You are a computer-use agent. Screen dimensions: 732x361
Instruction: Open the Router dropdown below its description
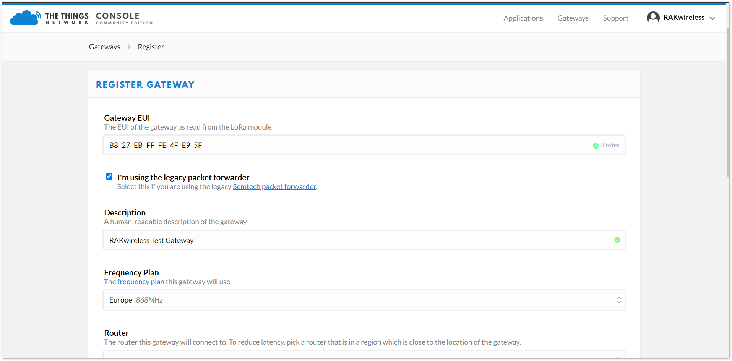coord(364,354)
